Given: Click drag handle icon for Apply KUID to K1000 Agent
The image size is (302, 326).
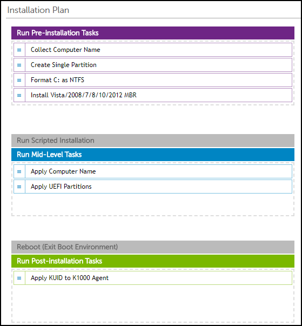Looking at the screenshot, I should pos(19,278).
